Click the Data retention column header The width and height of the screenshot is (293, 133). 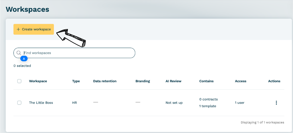pyautogui.click(x=105, y=81)
